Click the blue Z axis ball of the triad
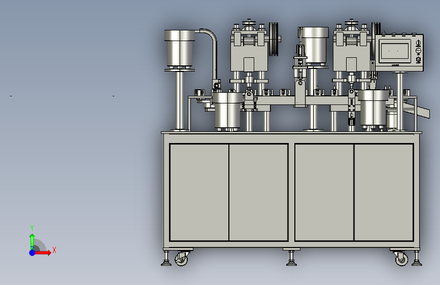 (32, 253)
